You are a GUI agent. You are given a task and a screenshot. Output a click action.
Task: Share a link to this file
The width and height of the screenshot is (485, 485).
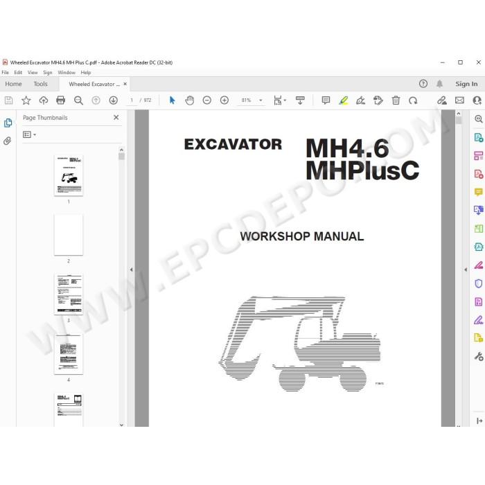(442, 100)
